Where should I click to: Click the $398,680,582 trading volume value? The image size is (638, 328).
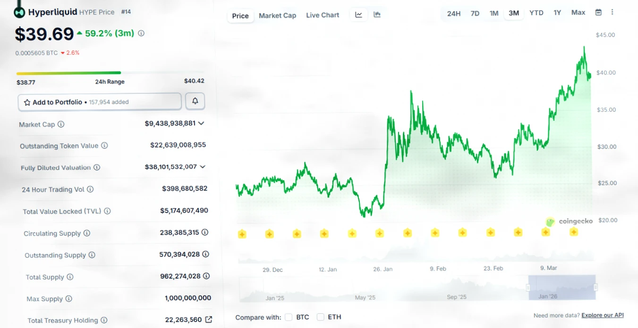pyautogui.click(x=185, y=189)
